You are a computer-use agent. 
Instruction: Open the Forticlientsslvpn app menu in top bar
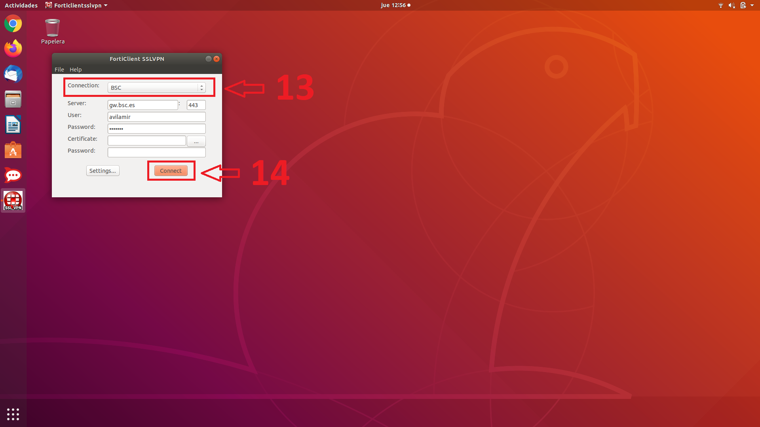(x=77, y=5)
